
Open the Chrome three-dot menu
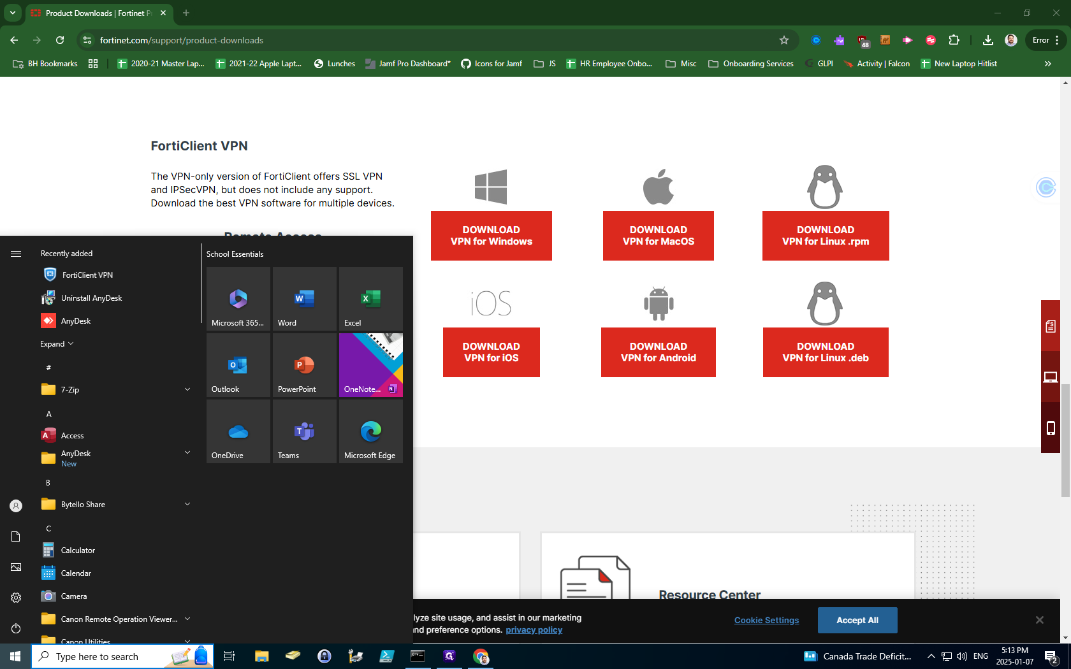pos(1057,40)
